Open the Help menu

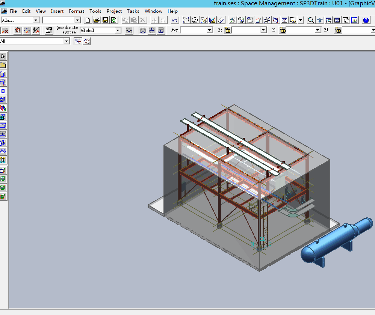click(x=172, y=11)
